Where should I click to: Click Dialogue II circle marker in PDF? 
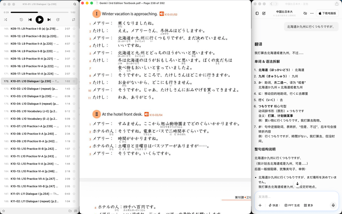97,114
